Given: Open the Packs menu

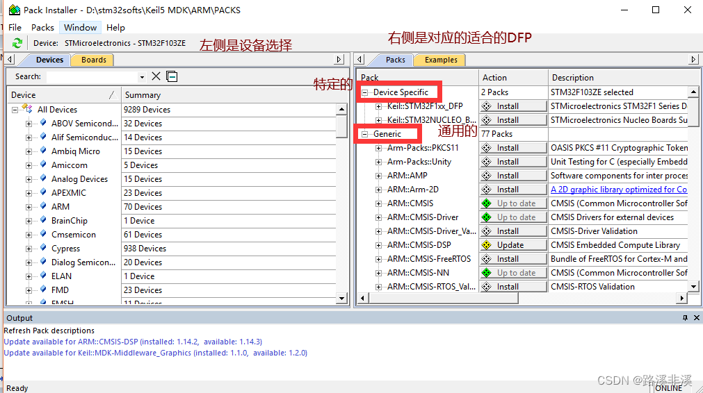Looking at the screenshot, I should (42, 27).
